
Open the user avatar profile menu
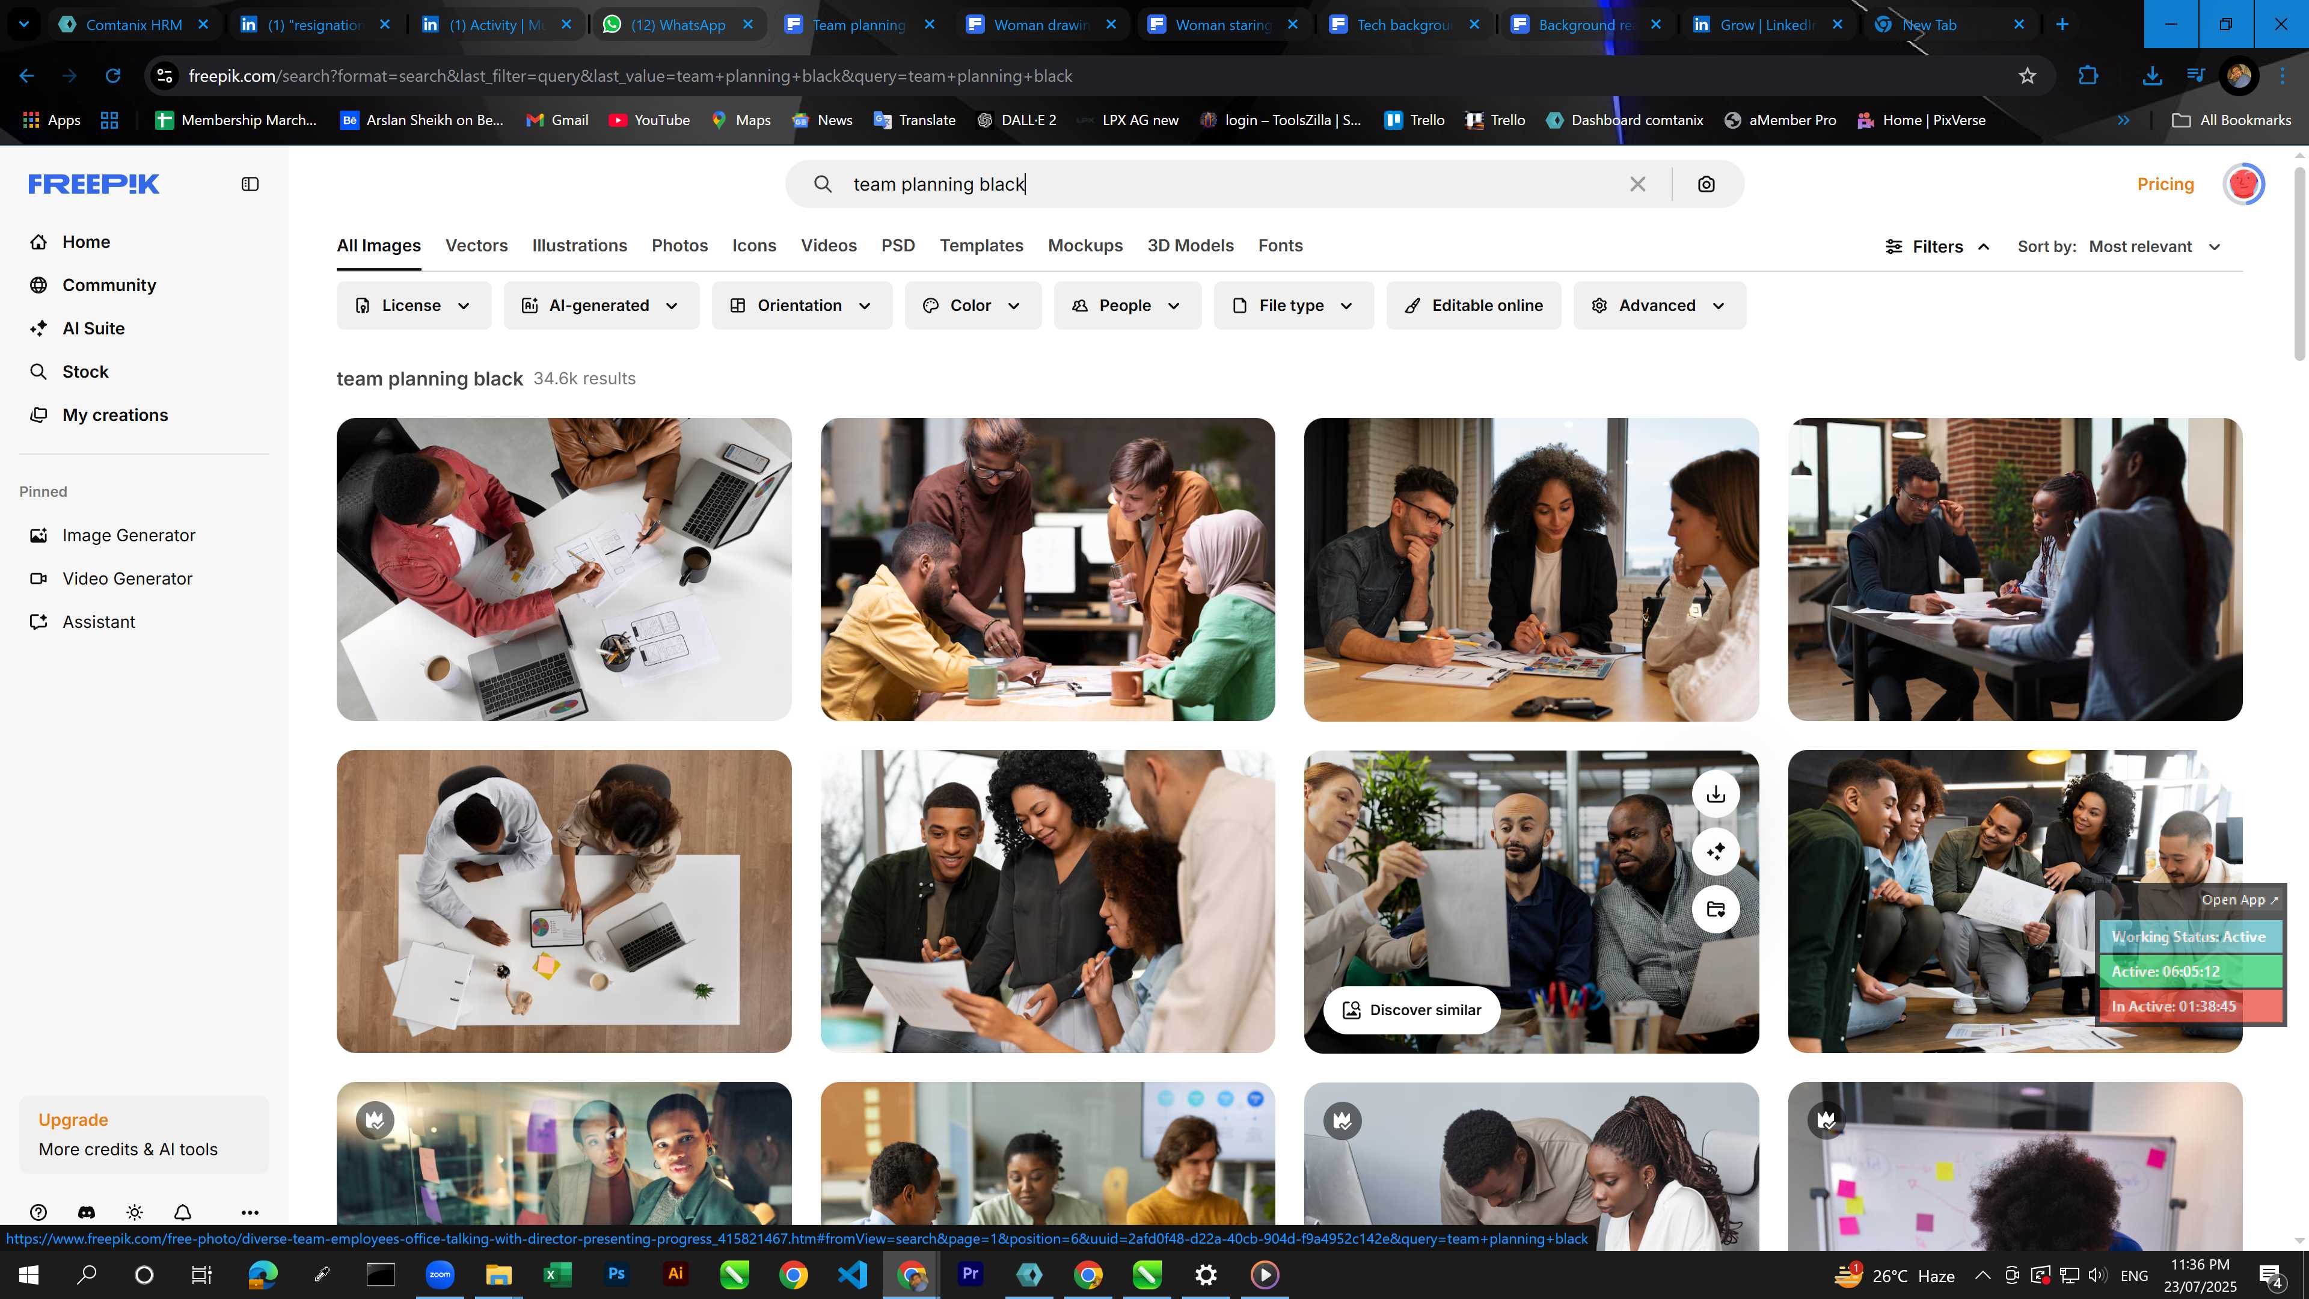click(x=2243, y=184)
